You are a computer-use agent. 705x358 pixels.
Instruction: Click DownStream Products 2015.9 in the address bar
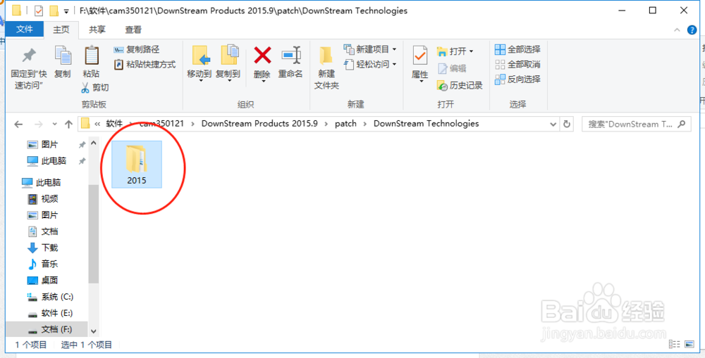tap(259, 123)
